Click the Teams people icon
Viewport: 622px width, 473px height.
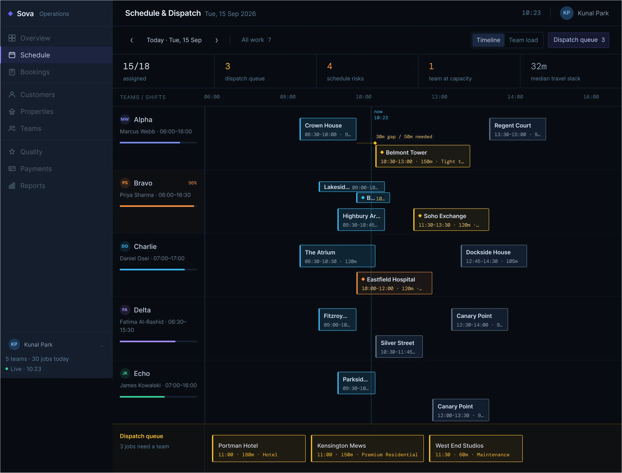pyautogui.click(x=12, y=128)
